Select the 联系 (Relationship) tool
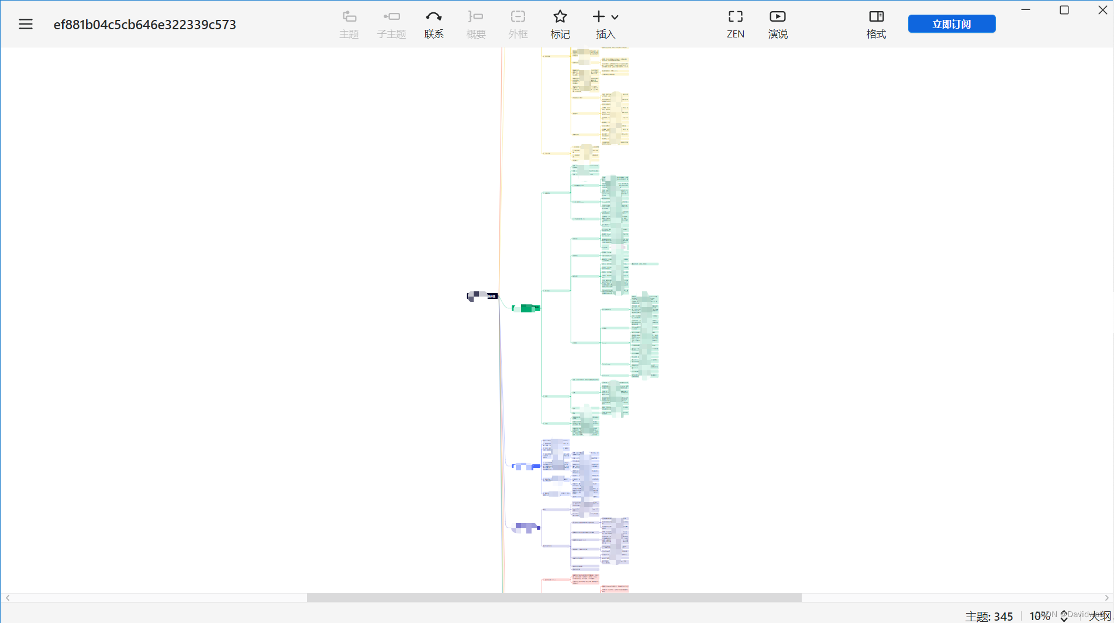1114x623 pixels. click(x=434, y=25)
